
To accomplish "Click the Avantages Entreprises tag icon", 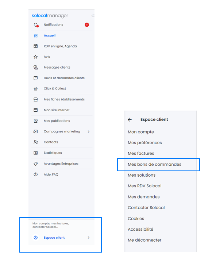I will pos(36,164).
